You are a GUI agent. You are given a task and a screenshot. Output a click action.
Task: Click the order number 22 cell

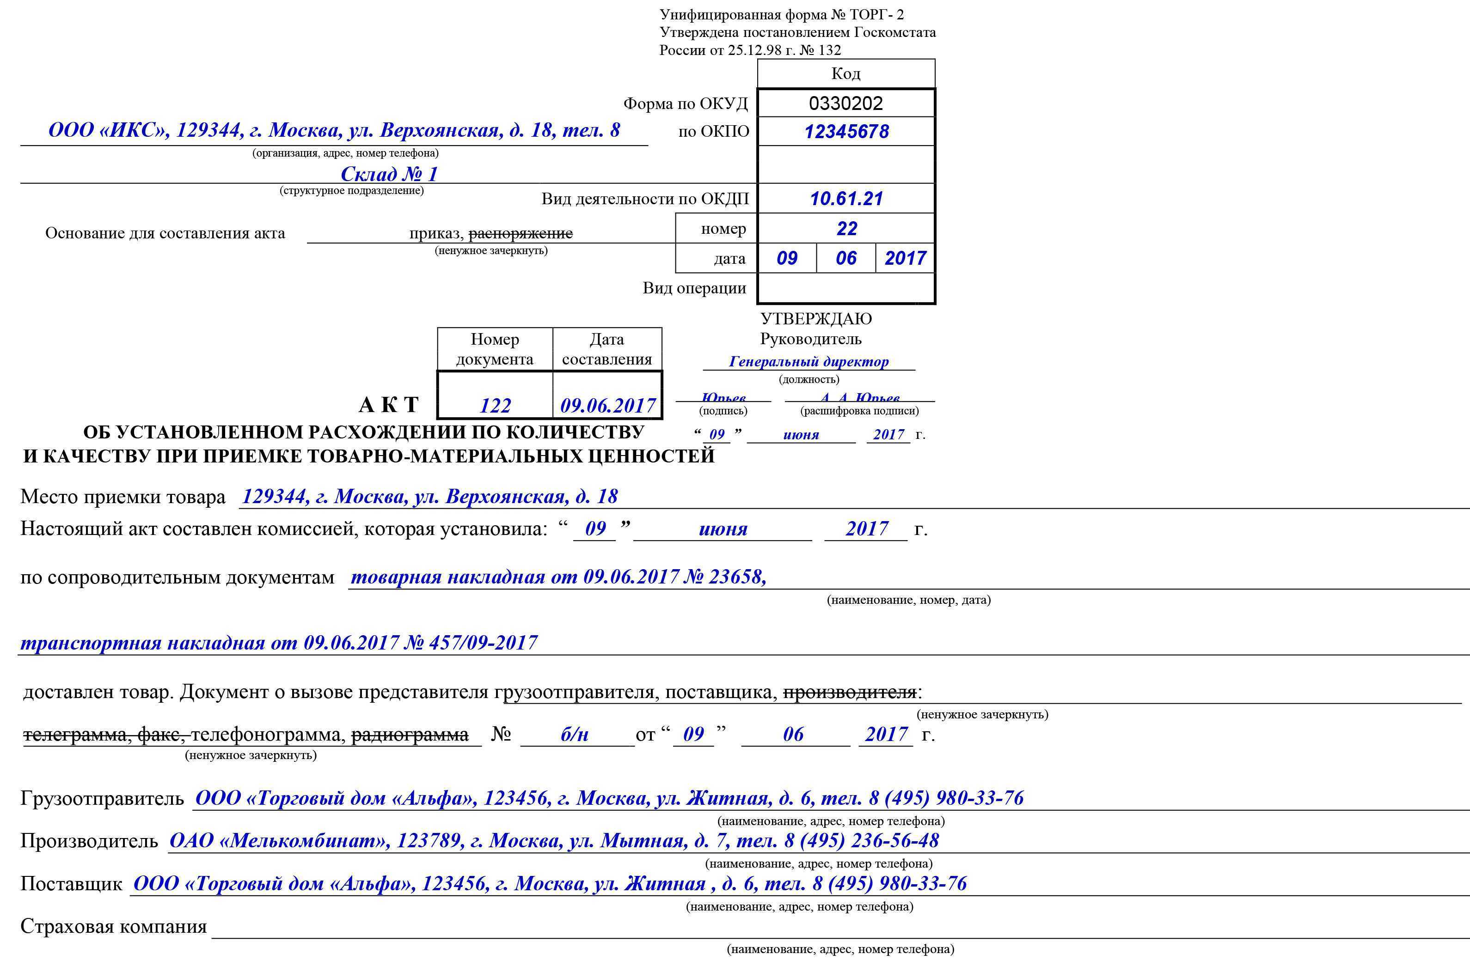coord(846,228)
